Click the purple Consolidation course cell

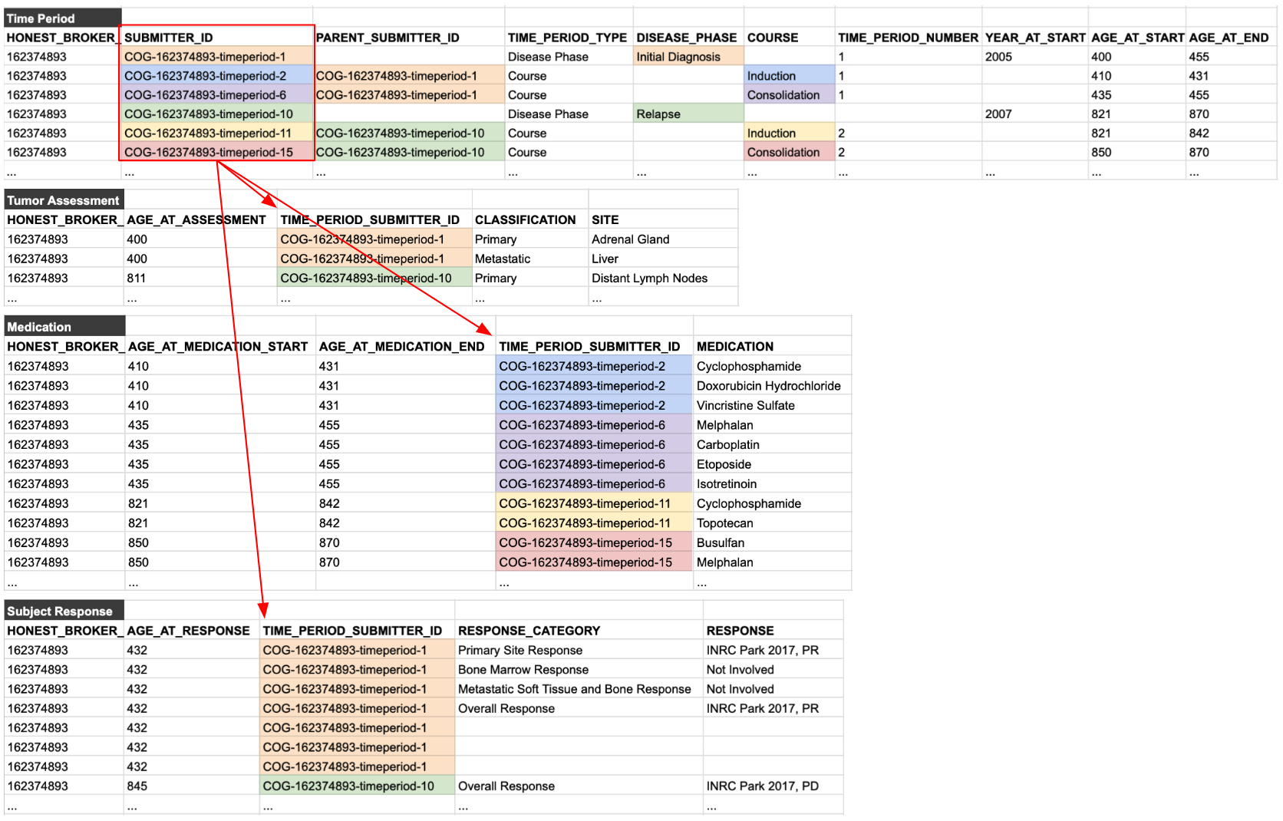pyautogui.click(x=790, y=95)
